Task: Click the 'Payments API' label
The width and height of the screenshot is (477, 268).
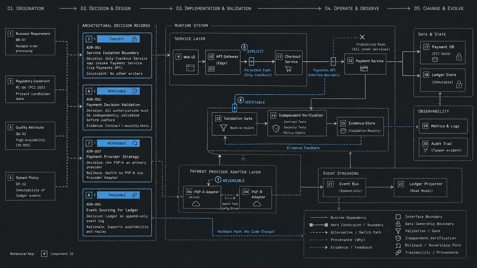Action: click(324, 70)
